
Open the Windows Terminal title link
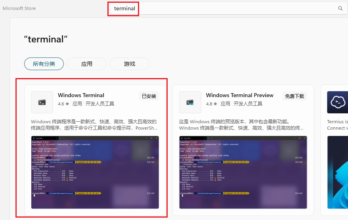tap(81, 95)
